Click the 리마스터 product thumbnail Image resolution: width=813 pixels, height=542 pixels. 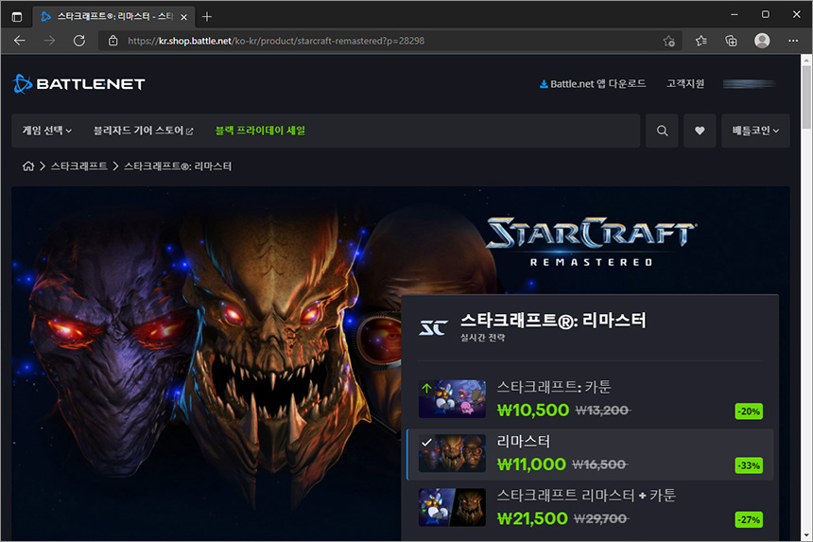coord(452,453)
